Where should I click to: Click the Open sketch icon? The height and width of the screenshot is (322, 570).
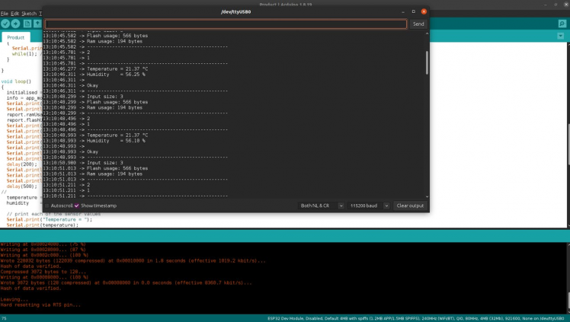click(37, 24)
